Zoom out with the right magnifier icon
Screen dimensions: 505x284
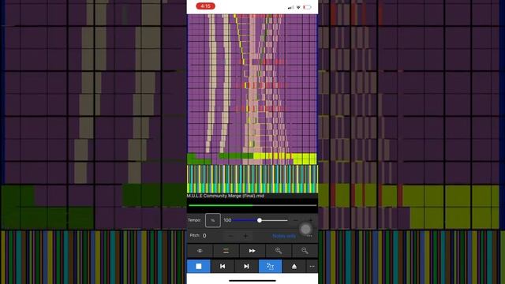click(305, 251)
